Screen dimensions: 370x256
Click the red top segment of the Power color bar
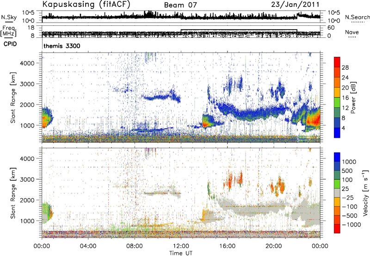337,62
